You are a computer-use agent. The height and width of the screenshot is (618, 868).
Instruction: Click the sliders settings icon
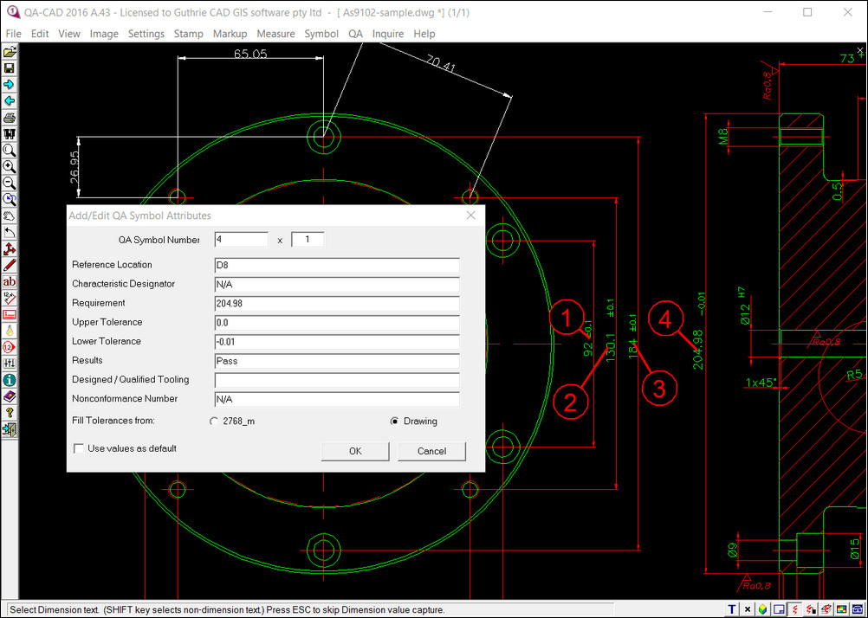click(x=10, y=364)
